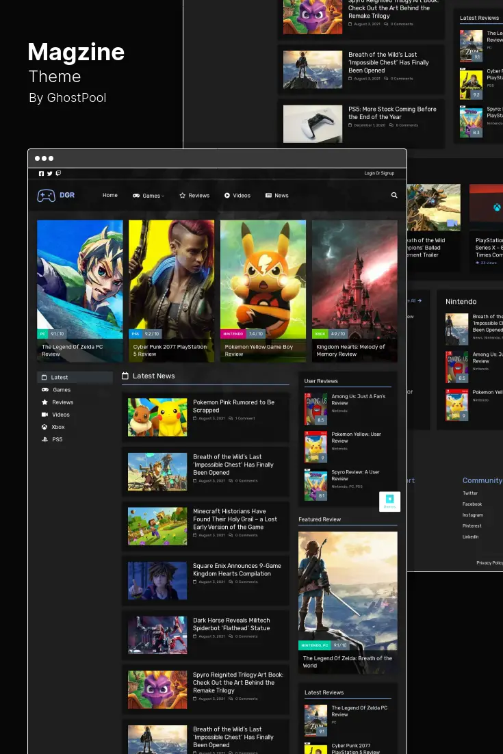Click Instagram under Community in background page
Screen dimensions: 503x754
coord(473,515)
